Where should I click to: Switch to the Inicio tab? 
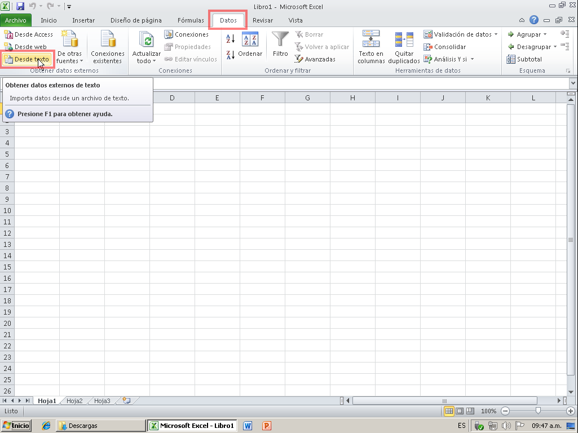48,20
